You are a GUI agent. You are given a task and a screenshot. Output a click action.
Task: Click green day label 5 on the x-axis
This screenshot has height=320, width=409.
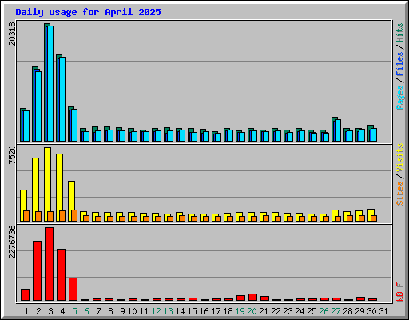point(74,311)
